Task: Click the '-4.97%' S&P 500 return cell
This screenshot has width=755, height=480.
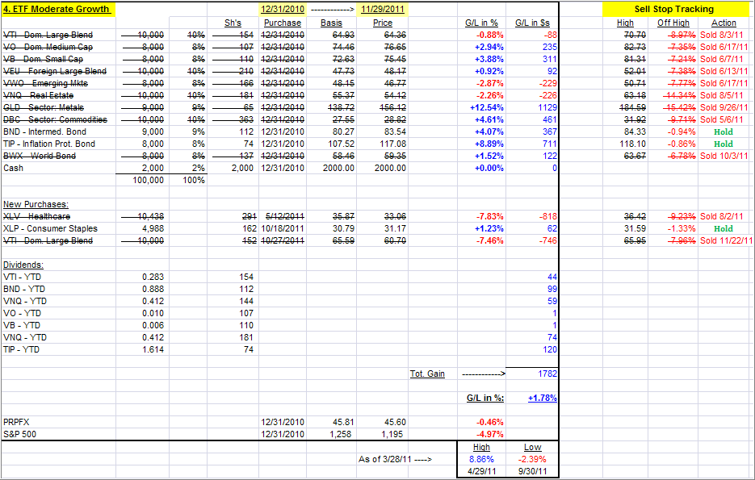Action: point(489,434)
